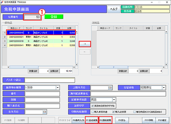Click the ヘルプ help button
The height and width of the screenshot is (124, 171).
coord(114,9)
